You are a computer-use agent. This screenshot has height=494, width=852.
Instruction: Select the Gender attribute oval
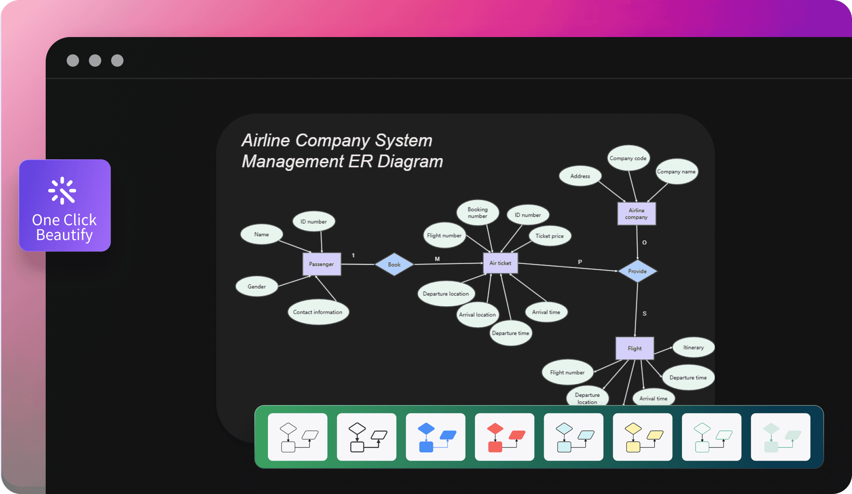pos(257,287)
